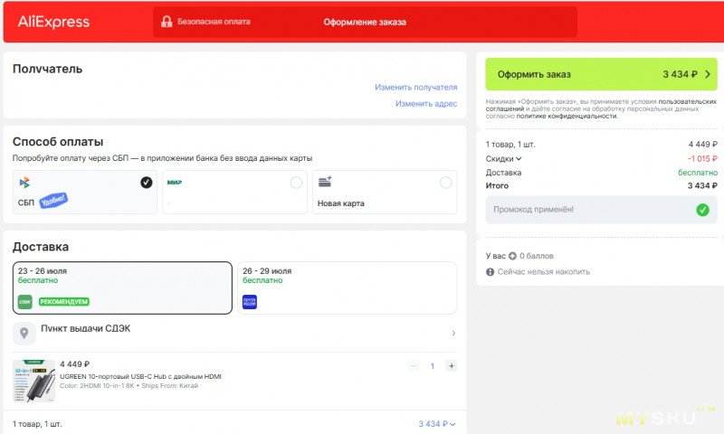The width and height of the screenshot is (724, 434).
Task: Click the Почта России delivery logo
Action: (x=250, y=302)
